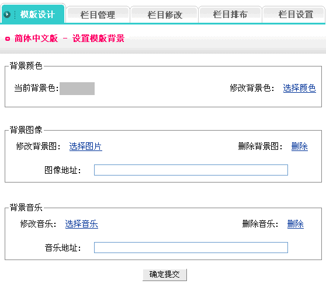Open the 选择颜色 color picker link
The height and width of the screenshot is (291, 326).
click(299, 88)
